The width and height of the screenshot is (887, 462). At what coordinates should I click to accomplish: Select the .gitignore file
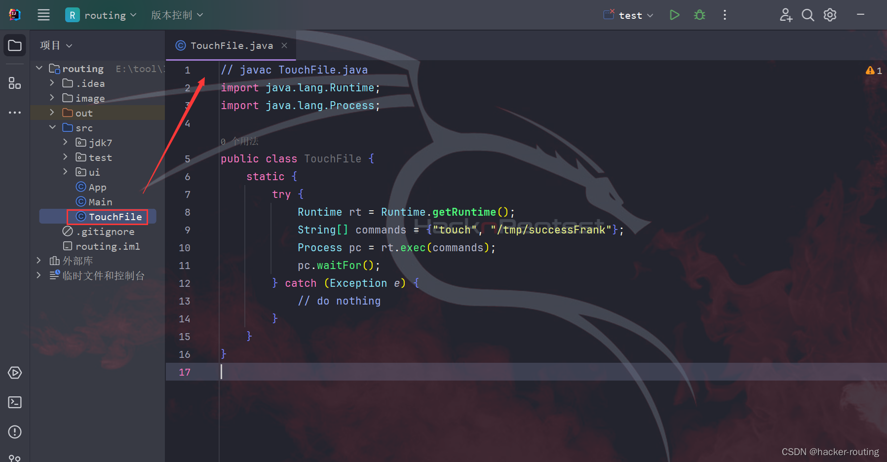[x=98, y=231]
